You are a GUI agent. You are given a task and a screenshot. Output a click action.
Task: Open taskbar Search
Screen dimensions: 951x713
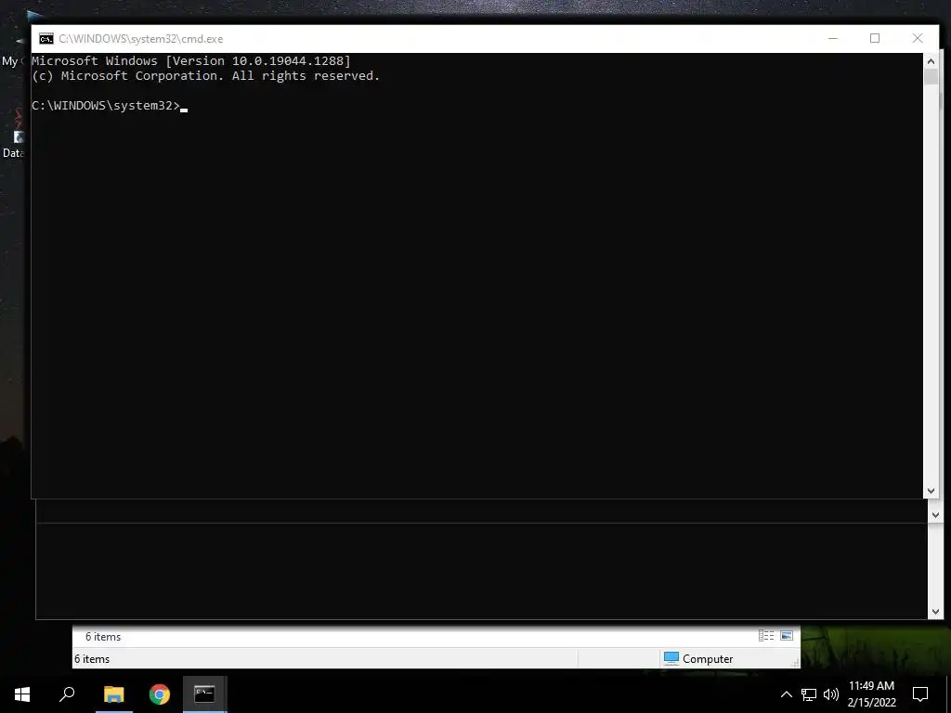67,694
